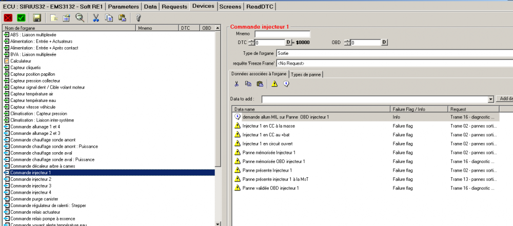Click the device list scrollbar up arrow
Image resolution: width=513 pixels, height=226 pixels.
click(x=218, y=28)
